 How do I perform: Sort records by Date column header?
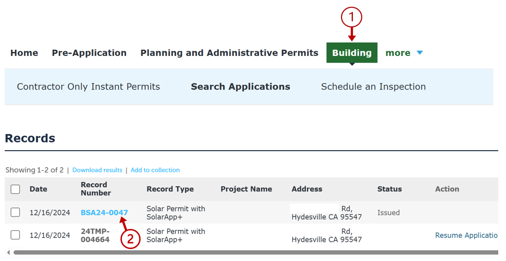pos(38,189)
